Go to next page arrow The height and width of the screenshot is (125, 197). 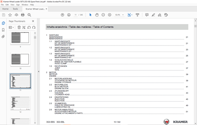[x=69, y=15]
